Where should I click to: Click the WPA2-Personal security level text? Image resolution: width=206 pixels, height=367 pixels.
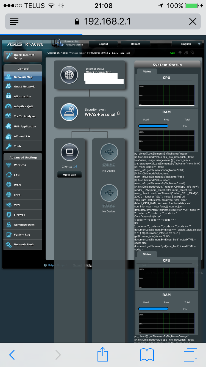[x=100, y=114]
